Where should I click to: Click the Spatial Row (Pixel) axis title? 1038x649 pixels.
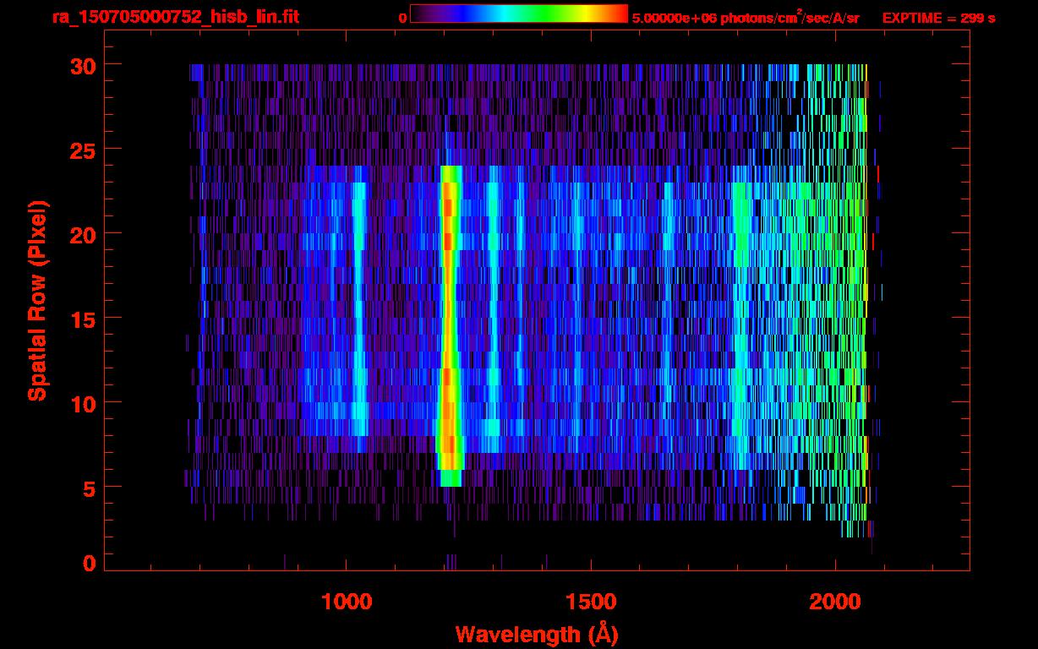[x=36, y=300]
